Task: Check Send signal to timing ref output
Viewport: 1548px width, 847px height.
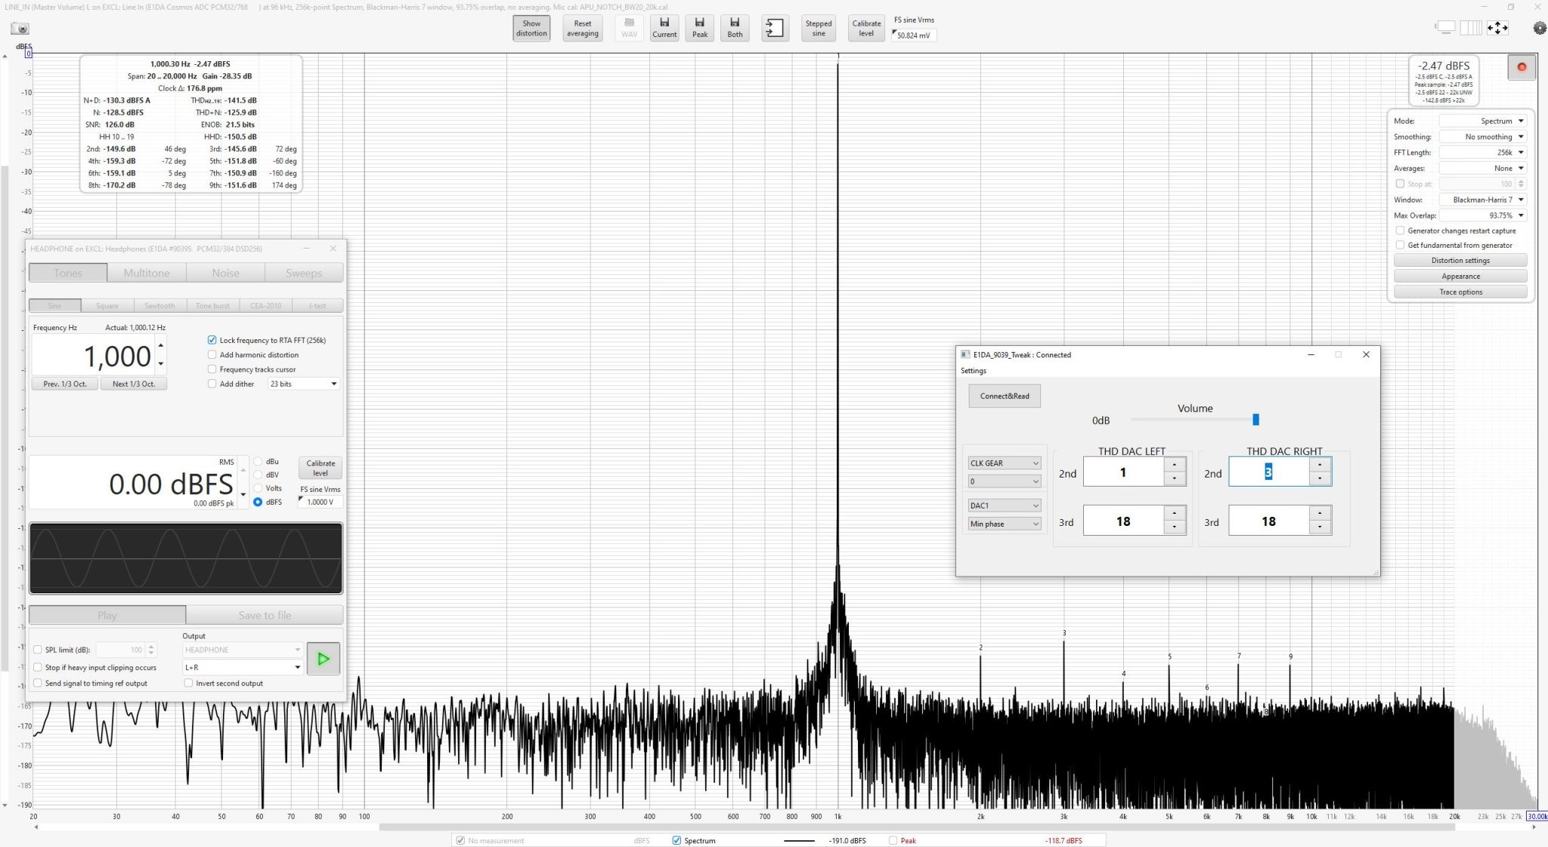Action: (38, 683)
